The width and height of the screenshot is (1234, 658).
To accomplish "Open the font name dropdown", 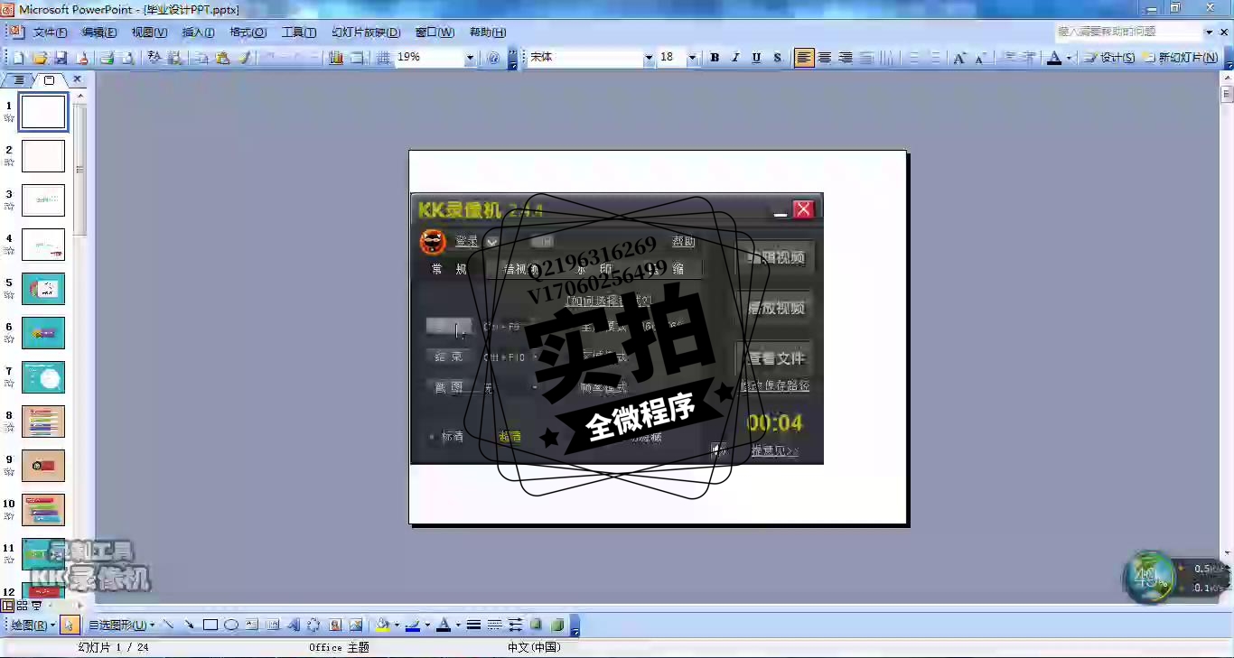I will 648,58.
